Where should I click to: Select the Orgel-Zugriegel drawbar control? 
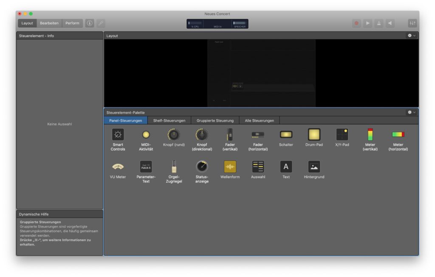point(174,167)
